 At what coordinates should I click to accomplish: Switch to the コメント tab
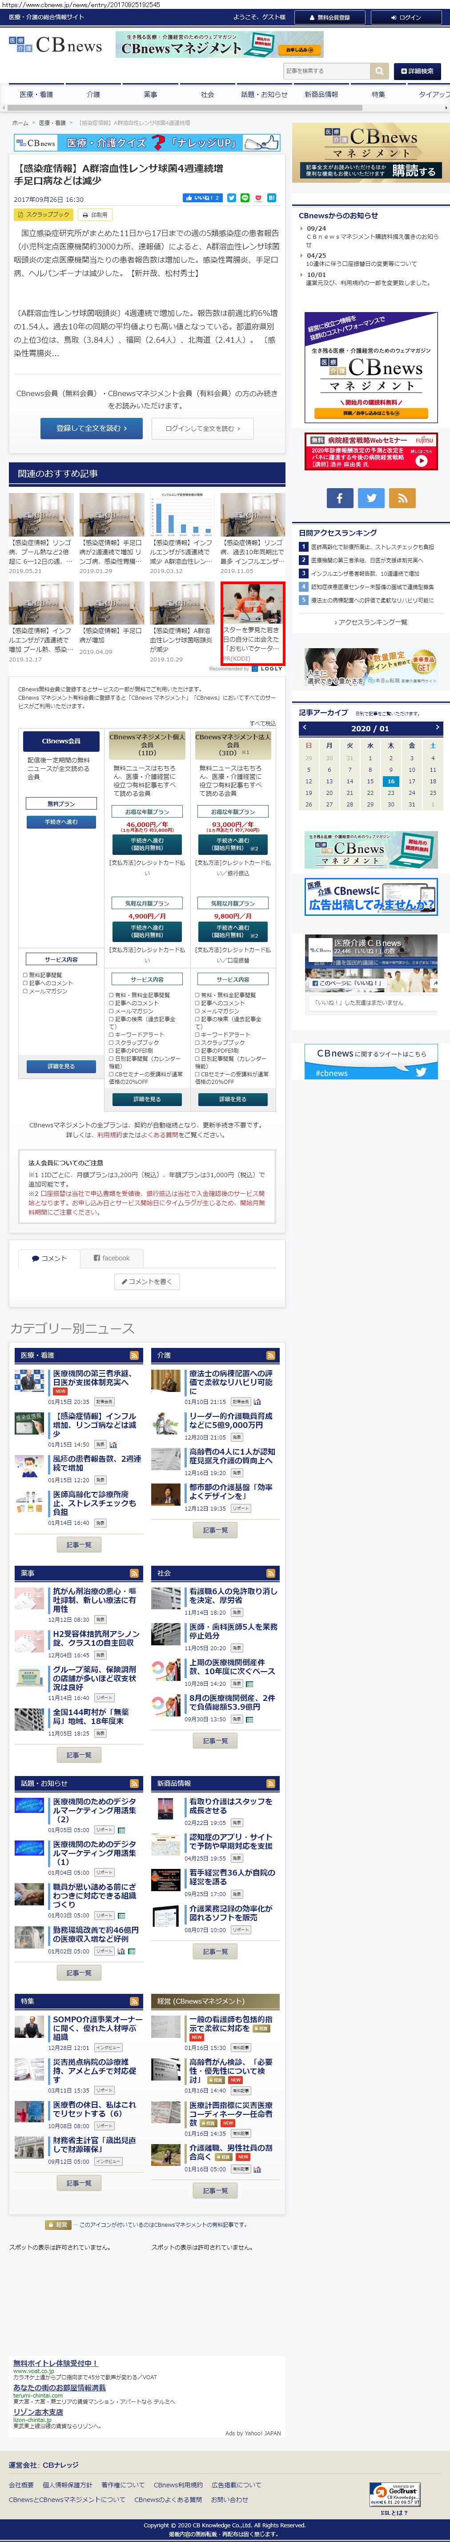pos(48,1258)
